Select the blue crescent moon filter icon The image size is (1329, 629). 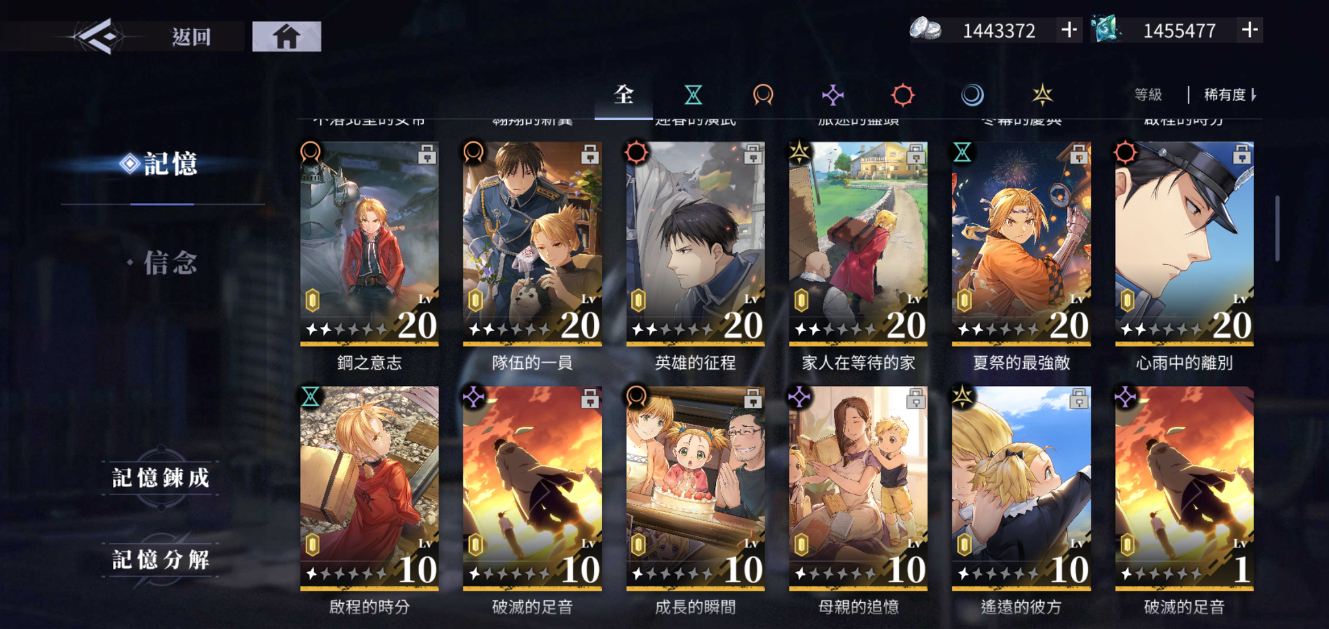pyautogui.click(x=972, y=95)
